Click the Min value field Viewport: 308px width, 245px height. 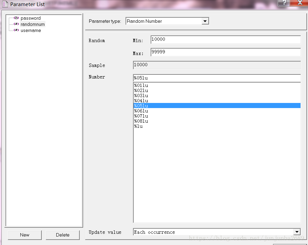tap(226, 39)
